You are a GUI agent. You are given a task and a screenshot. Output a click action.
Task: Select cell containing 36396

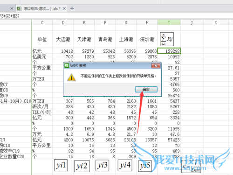(x=126, y=51)
